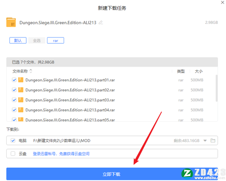
Task: Click the rar archive icon of part01.rar
Action: 21,80
